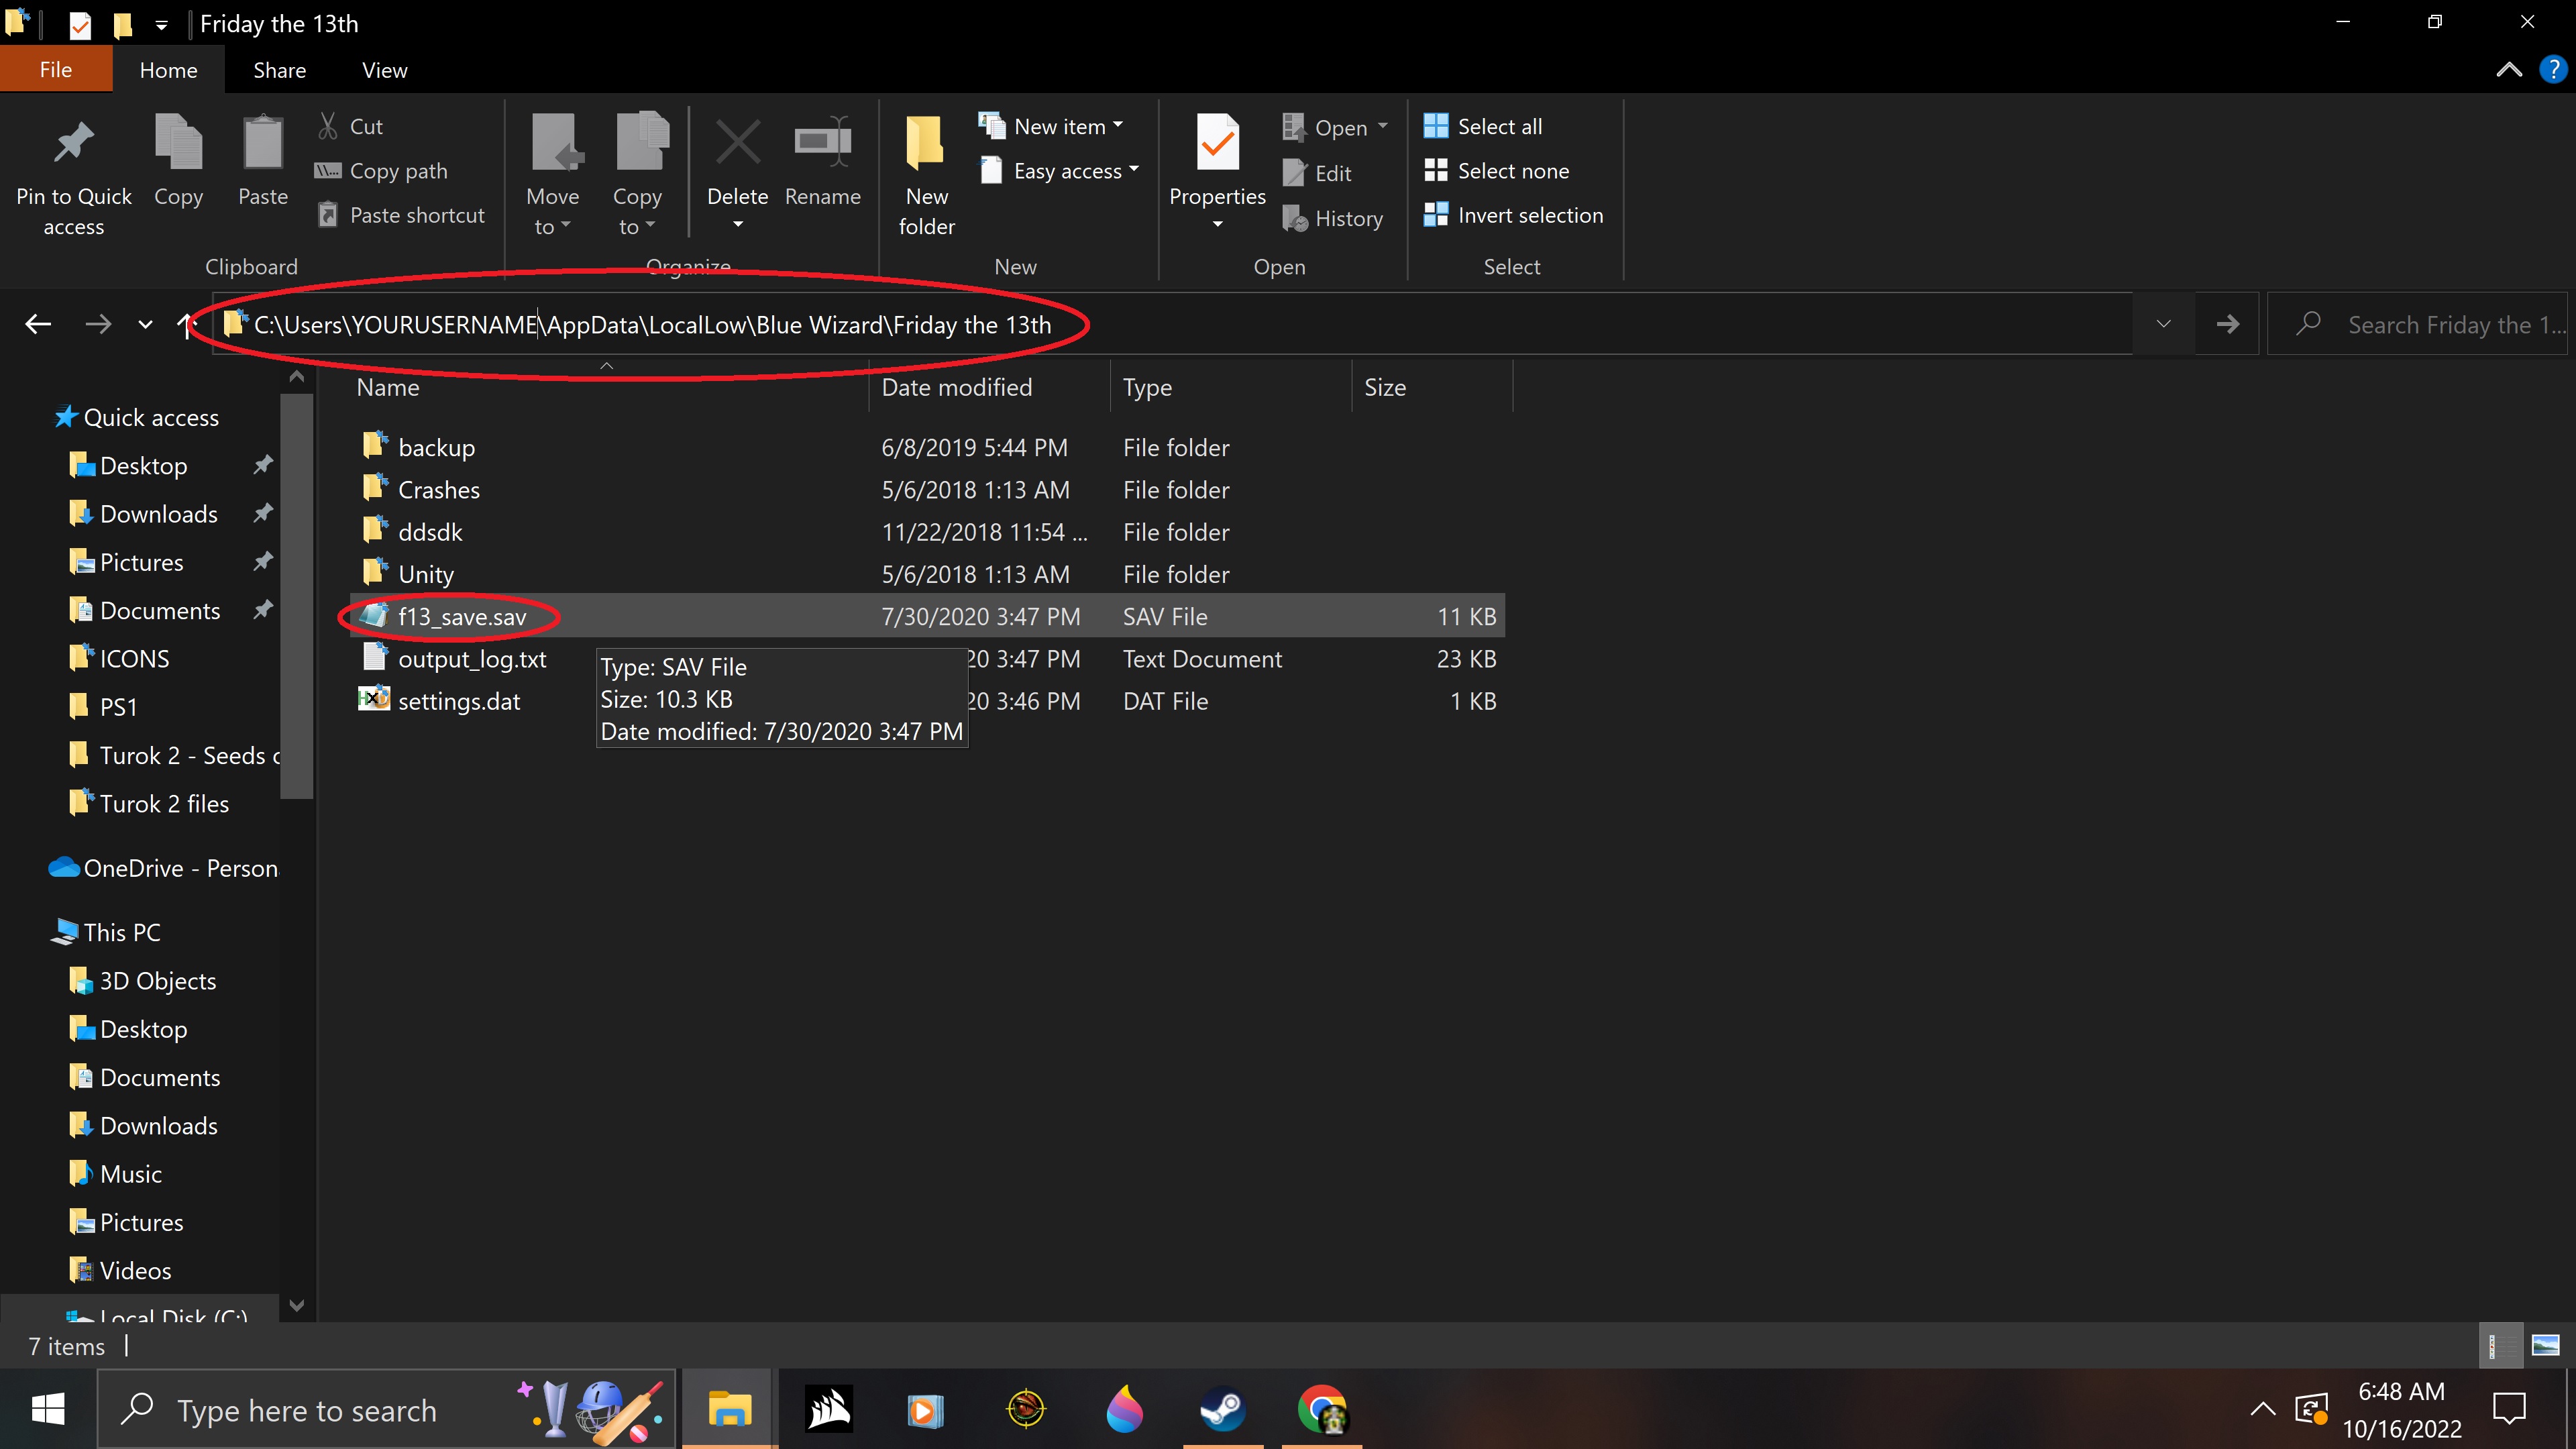Expand address bar history dropdown
The image size is (2576, 1449).
(x=2163, y=324)
